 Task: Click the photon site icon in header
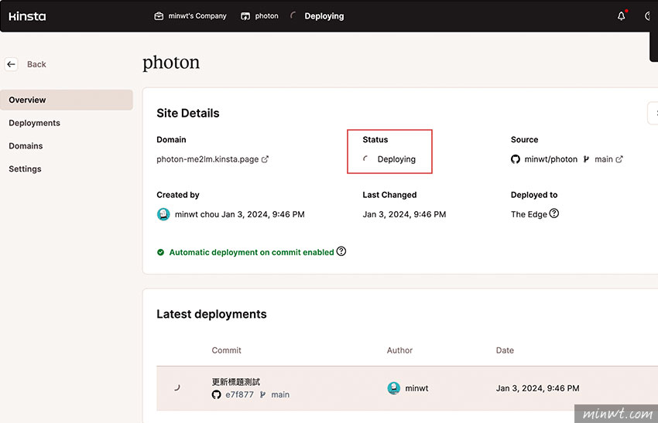[245, 16]
